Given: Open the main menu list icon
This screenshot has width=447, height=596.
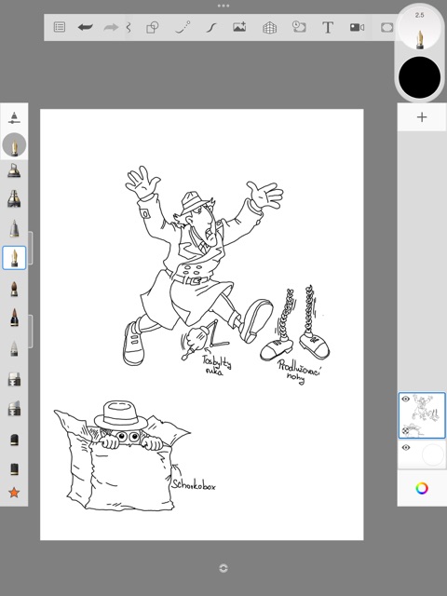Looking at the screenshot, I should point(60,27).
